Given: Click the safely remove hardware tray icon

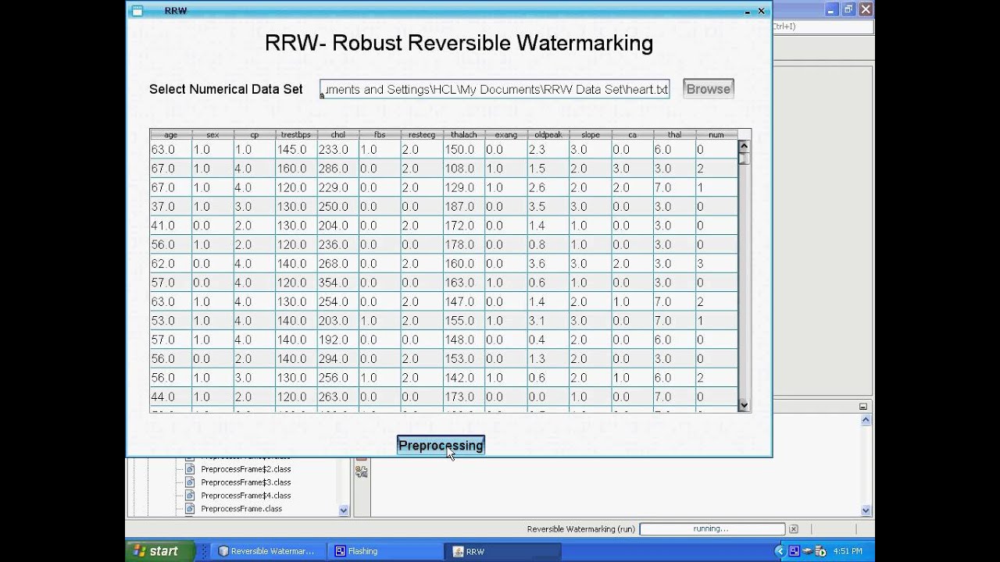Looking at the screenshot, I should coord(808,551).
